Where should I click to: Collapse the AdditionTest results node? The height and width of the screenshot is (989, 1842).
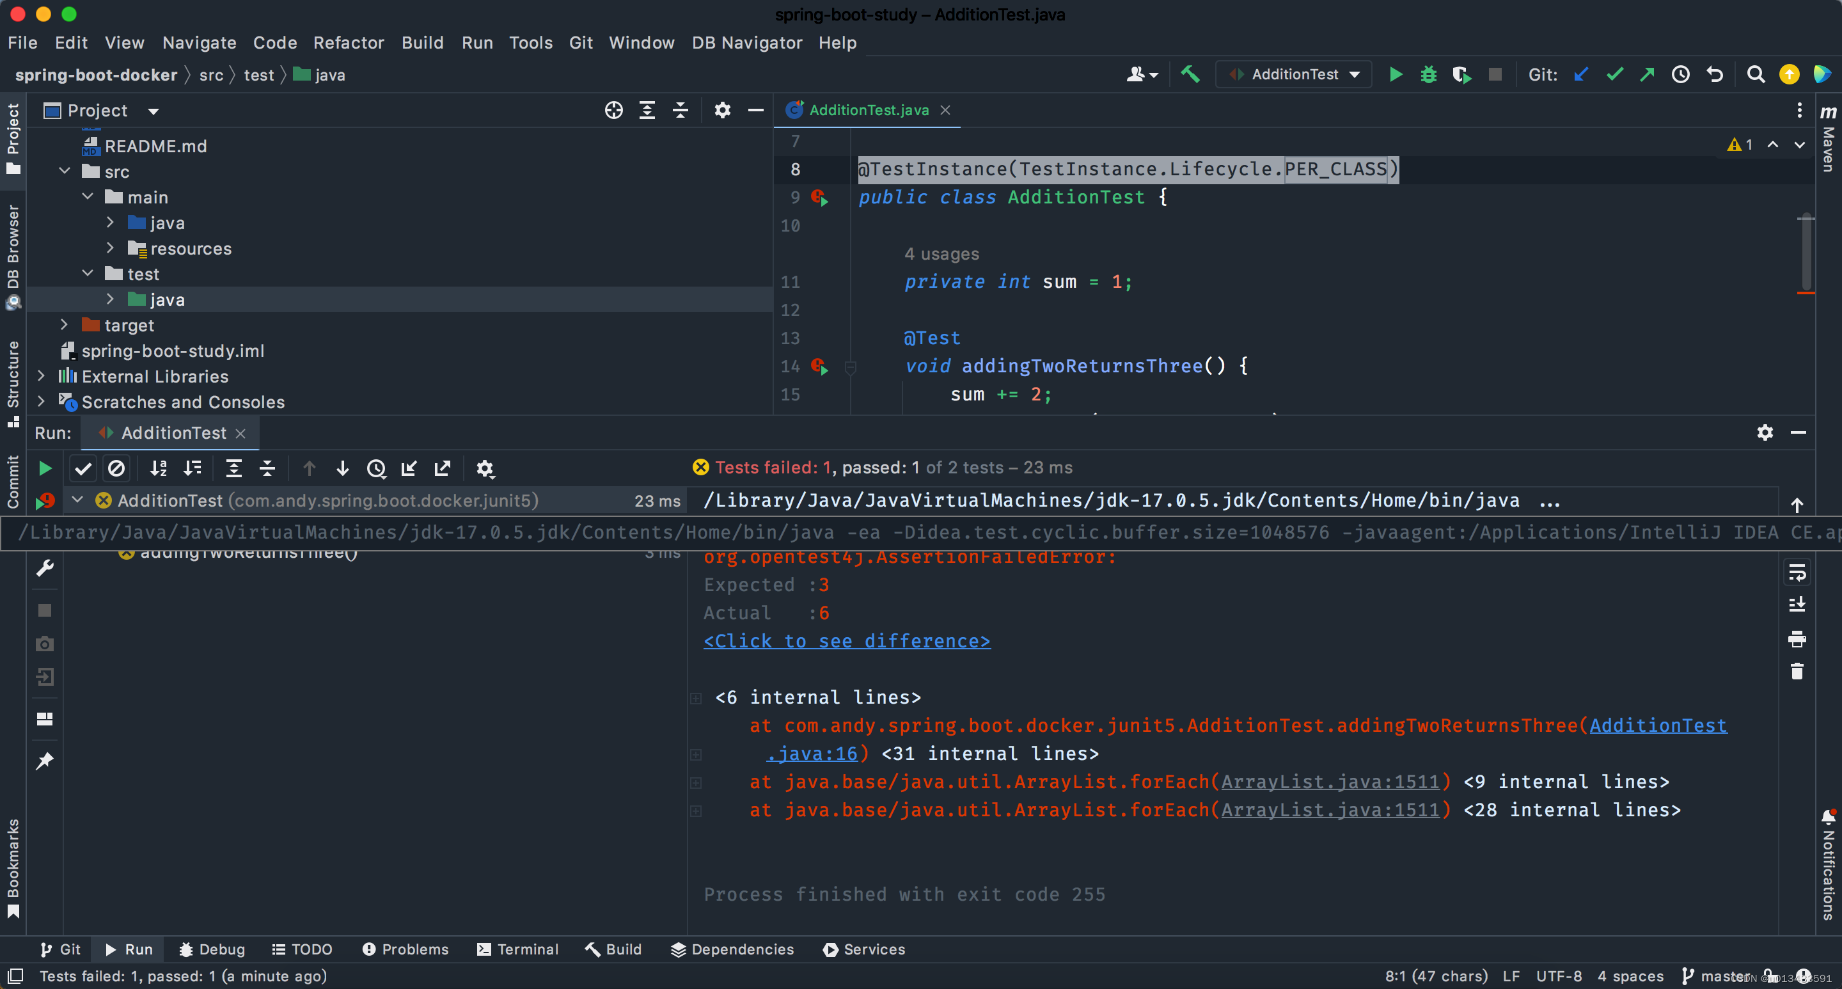pos(77,500)
